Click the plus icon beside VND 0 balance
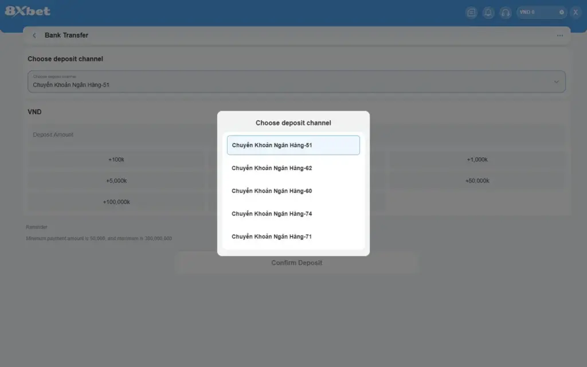This screenshot has width=587, height=367. tap(562, 13)
